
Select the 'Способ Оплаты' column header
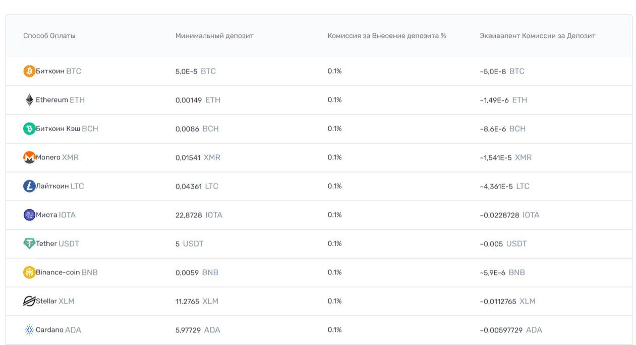pos(49,36)
